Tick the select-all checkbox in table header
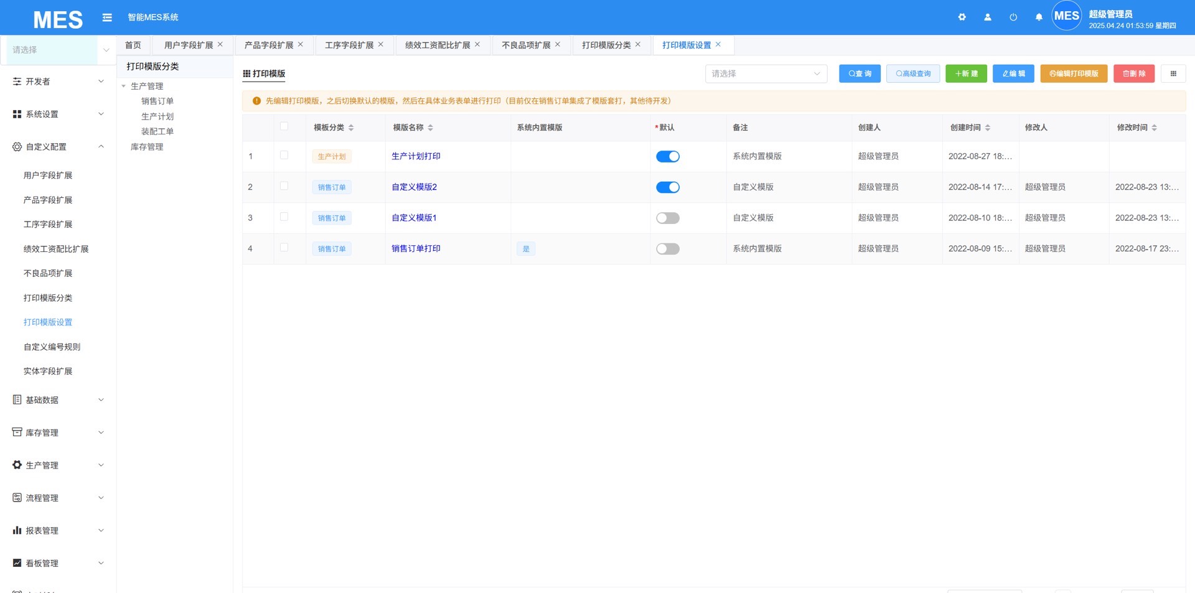This screenshot has height=593, width=1195. click(284, 126)
